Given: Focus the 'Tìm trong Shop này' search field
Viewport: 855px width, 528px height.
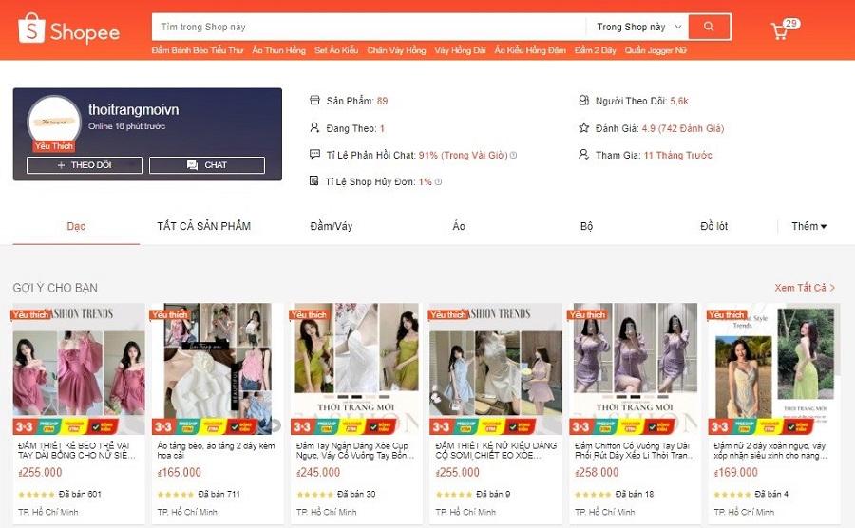Looking at the screenshot, I should 370,27.
